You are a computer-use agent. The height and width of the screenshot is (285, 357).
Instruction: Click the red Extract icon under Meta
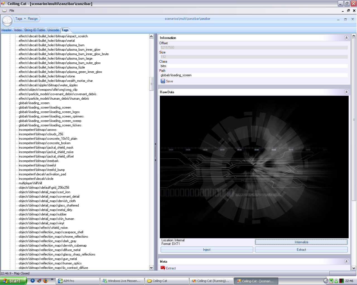click(163, 268)
